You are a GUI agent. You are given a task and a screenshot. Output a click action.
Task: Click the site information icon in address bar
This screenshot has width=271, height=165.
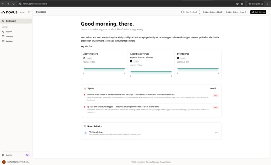pos(20,4)
